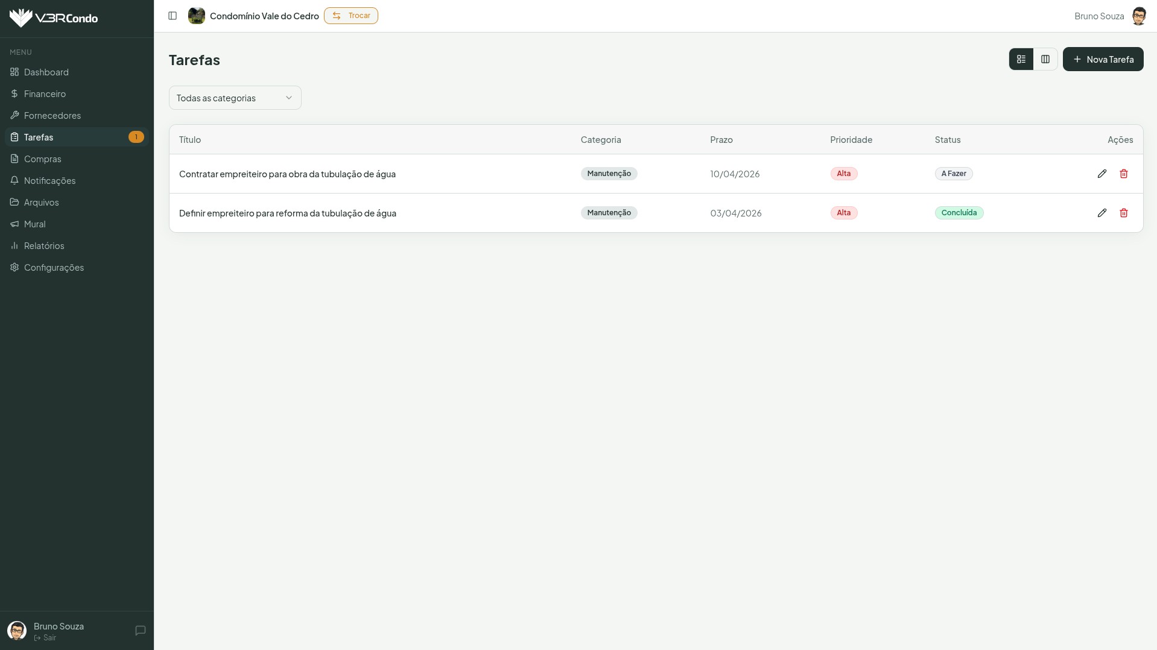Delete the 'Definir empreiteiro' task via trash icon

coord(1123,213)
